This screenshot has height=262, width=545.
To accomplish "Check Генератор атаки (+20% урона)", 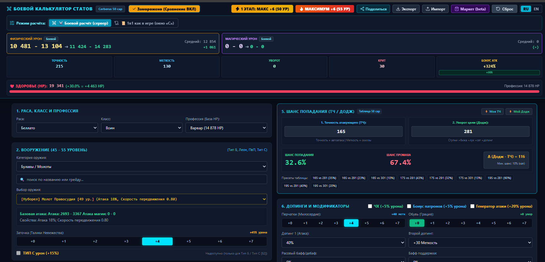I will (x=472, y=206).
